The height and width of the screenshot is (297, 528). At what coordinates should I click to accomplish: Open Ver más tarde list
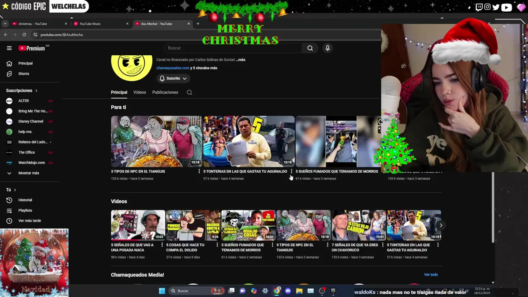30,221
